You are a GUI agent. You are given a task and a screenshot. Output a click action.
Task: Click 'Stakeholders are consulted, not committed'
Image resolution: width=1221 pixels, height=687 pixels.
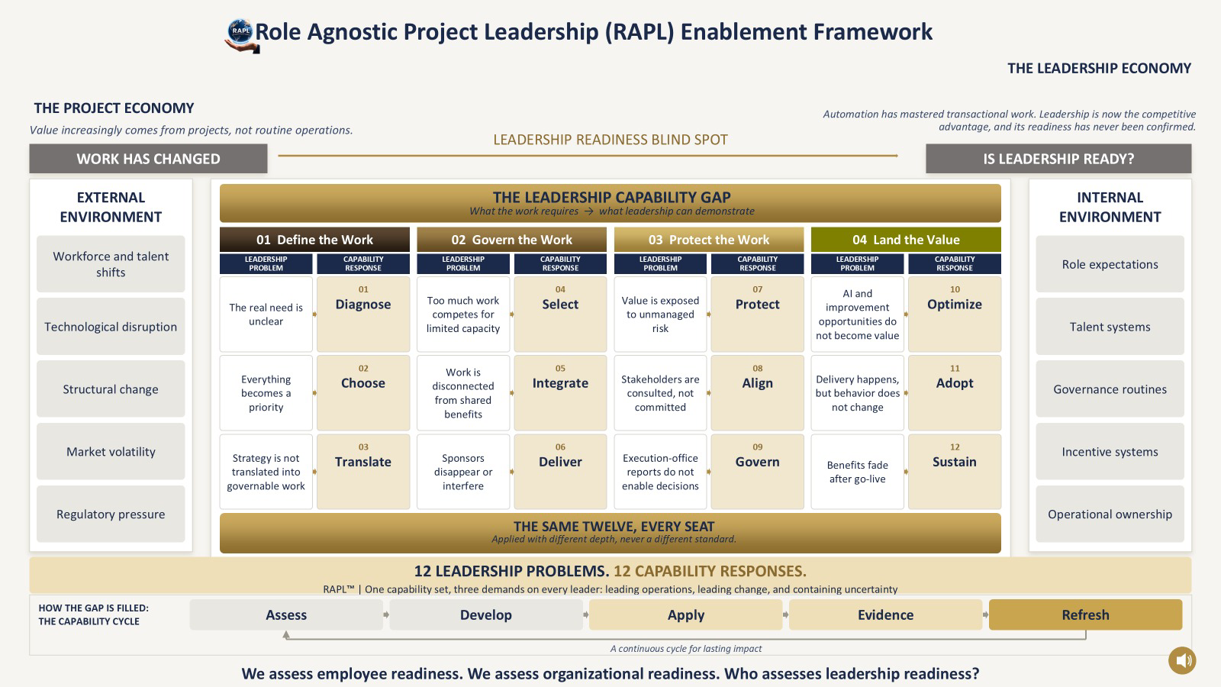[x=660, y=393]
